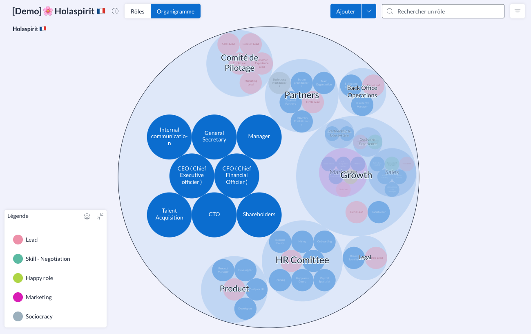Click the Holaspirit breadcrumb link
Viewport: 531px width, 334px height.
coord(29,29)
